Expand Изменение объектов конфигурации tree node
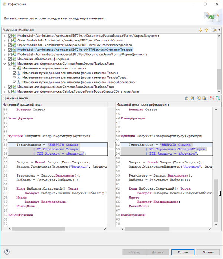 point(4,59)
